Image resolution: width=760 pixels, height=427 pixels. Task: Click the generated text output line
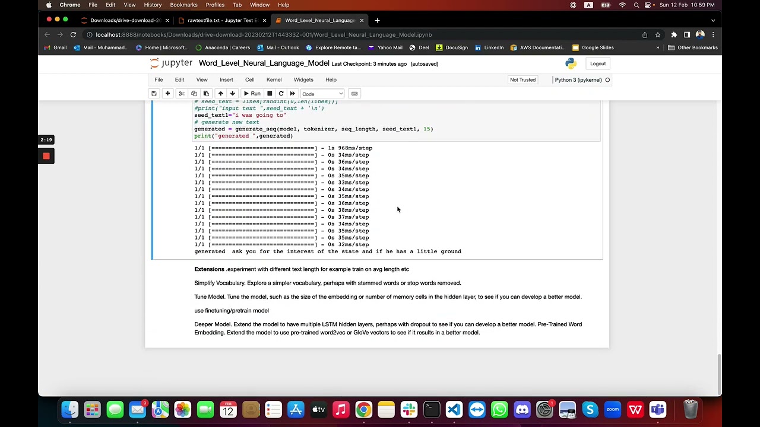pos(328,251)
